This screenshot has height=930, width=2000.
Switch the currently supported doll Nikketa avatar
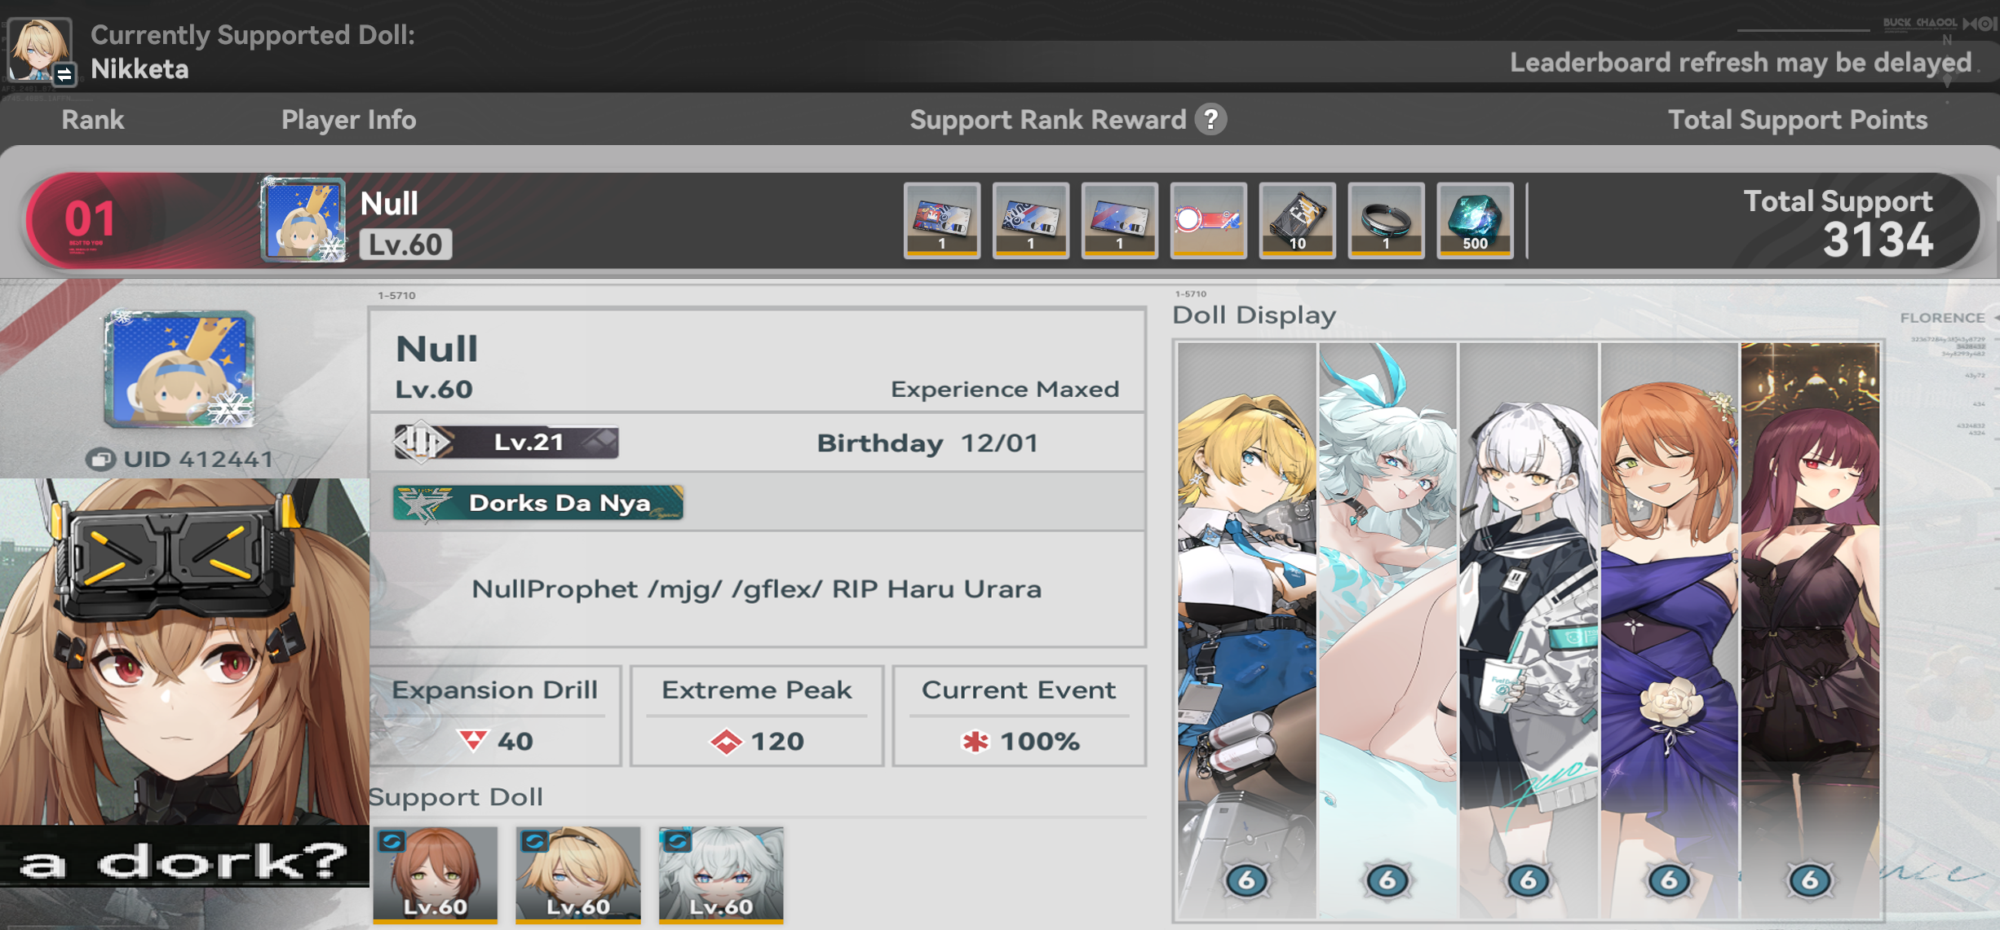point(40,50)
